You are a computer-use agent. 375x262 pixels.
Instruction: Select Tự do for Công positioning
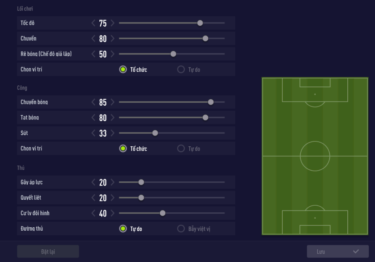click(x=181, y=149)
